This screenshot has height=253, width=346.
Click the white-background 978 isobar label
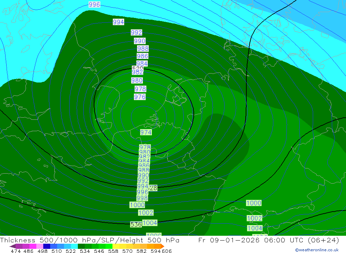140,89
